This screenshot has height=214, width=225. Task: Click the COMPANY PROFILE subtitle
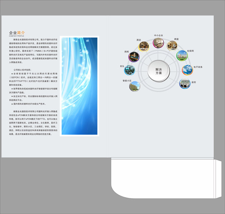(16, 36)
